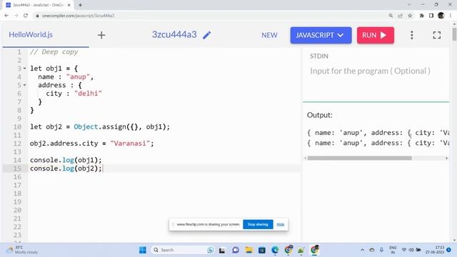The image size is (457, 257).
Task: Click the "delhi" string on line 6
Action: click(88, 94)
